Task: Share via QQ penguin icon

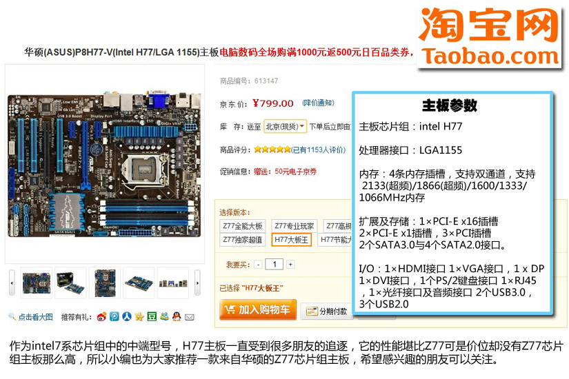Action: coord(177,316)
